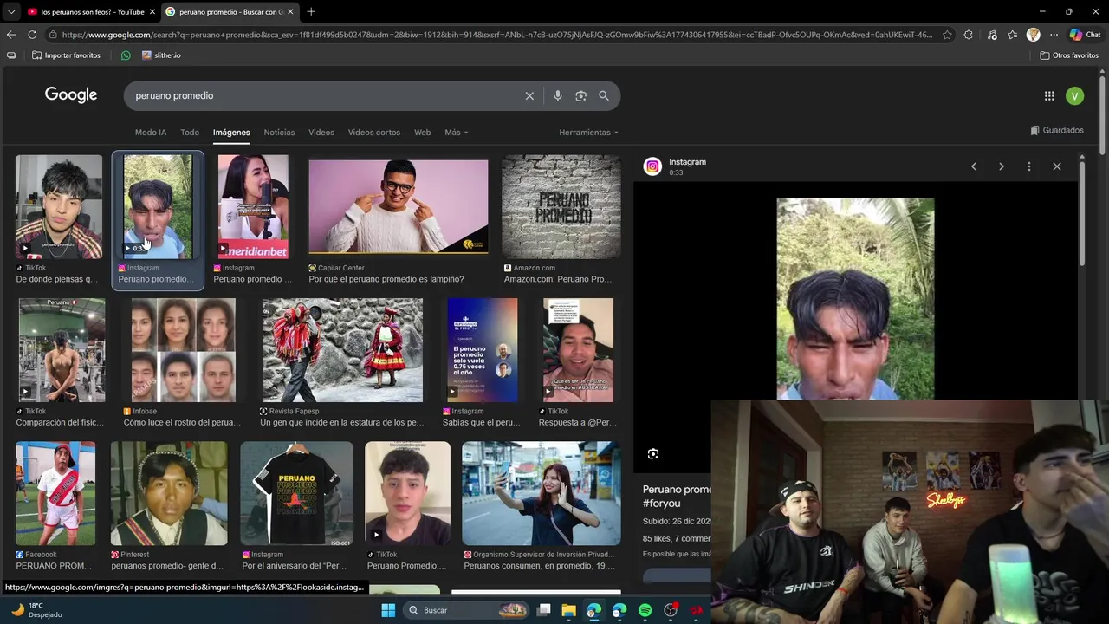Click the large Instagram preview image
Screen dimensions: 1109x624
[855, 299]
